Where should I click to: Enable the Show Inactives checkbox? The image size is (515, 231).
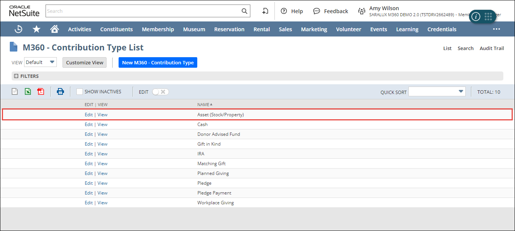(79, 91)
